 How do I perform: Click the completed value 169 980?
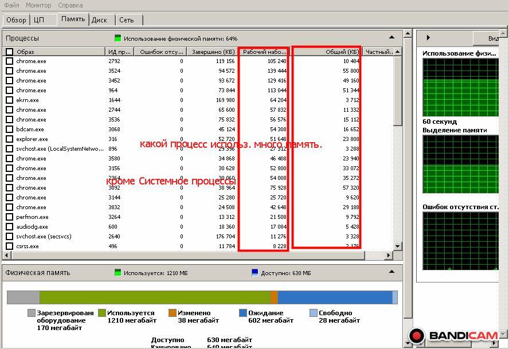pyautogui.click(x=225, y=100)
